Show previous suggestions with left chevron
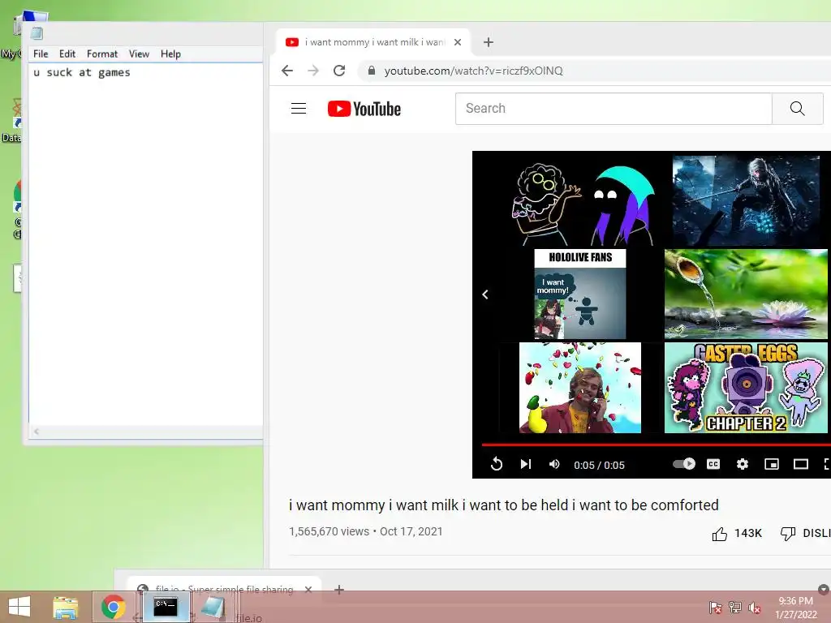Image resolution: width=831 pixels, height=623 pixels. 485,294
